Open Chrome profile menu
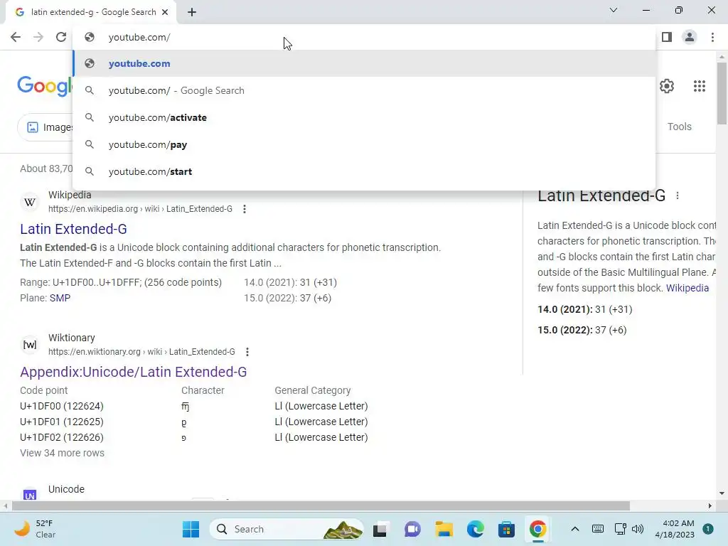This screenshot has height=546, width=728. pyautogui.click(x=690, y=37)
